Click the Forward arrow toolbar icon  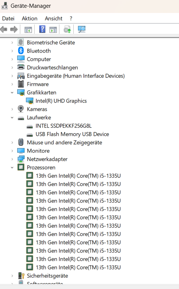point(14,29)
